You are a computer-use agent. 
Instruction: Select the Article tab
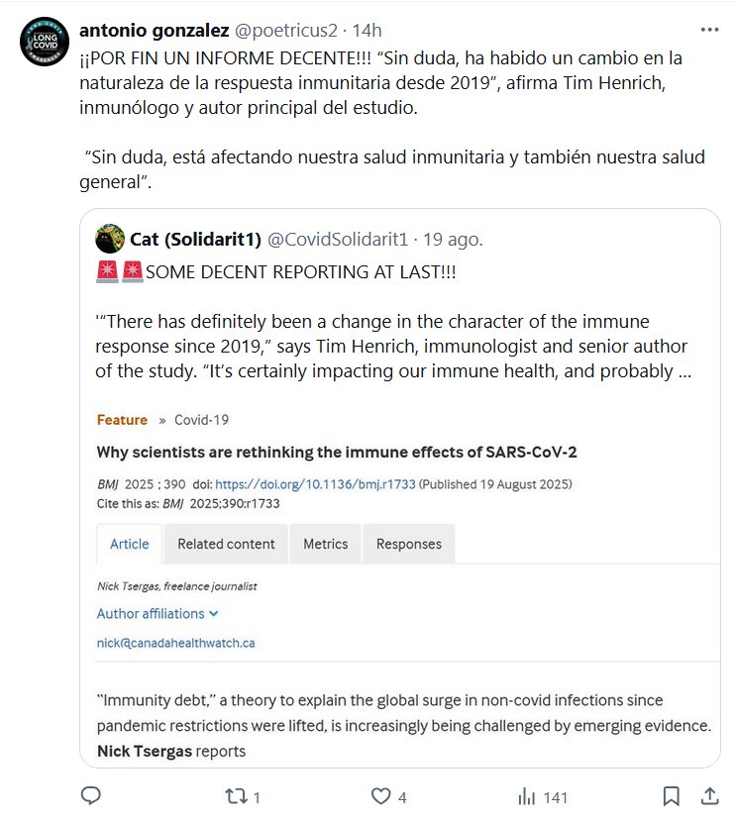pyautogui.click(x=130, y=544)
